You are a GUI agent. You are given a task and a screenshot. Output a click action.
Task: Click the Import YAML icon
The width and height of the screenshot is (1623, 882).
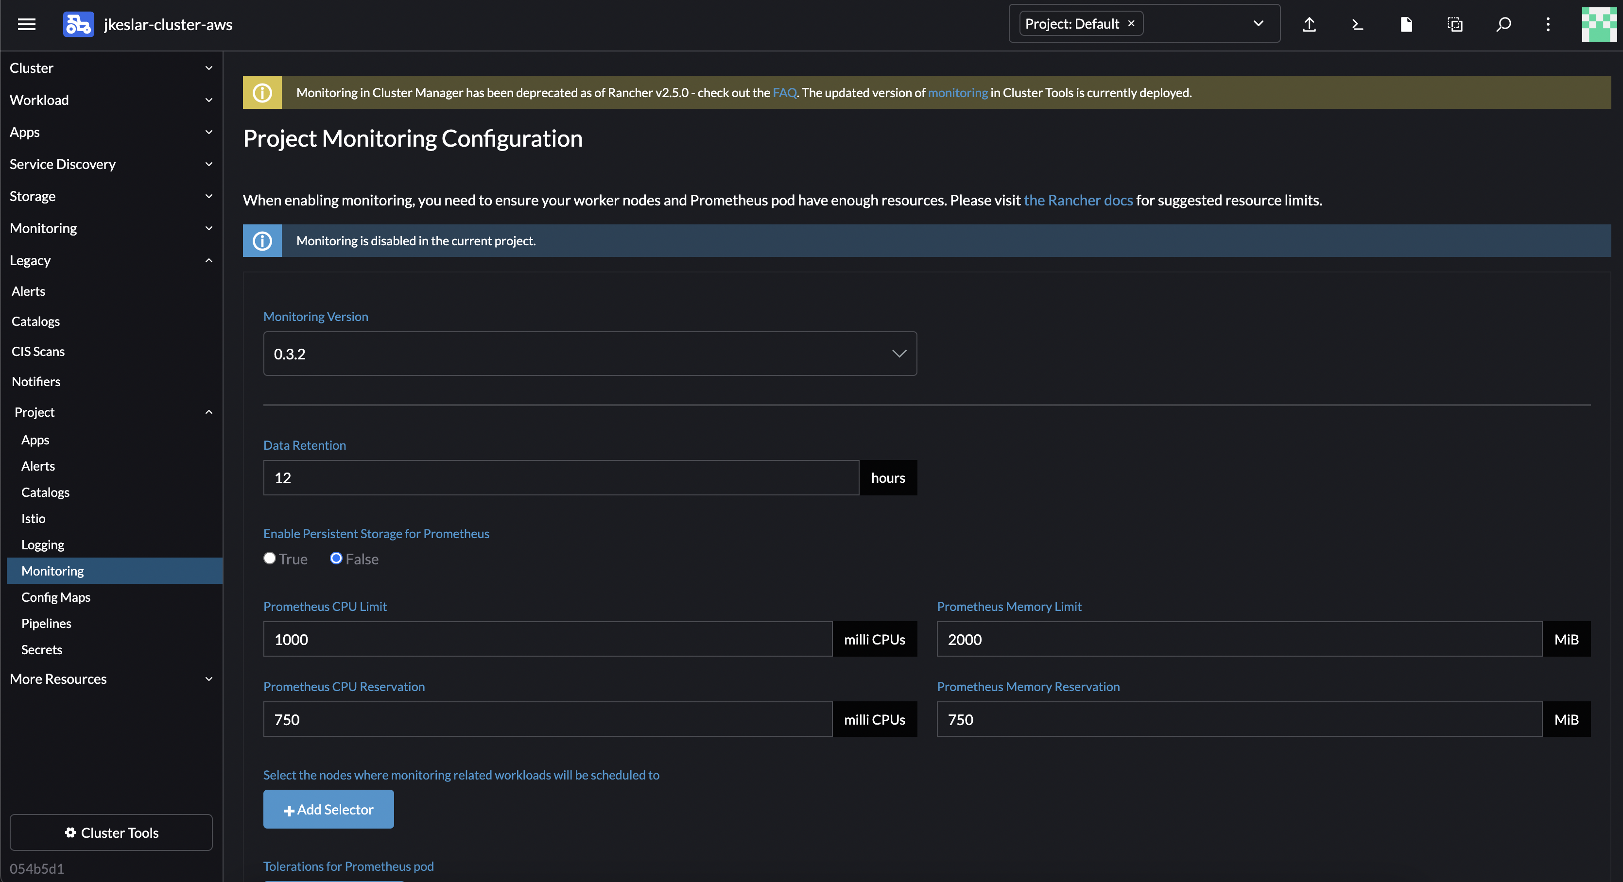click(1309, 25)
